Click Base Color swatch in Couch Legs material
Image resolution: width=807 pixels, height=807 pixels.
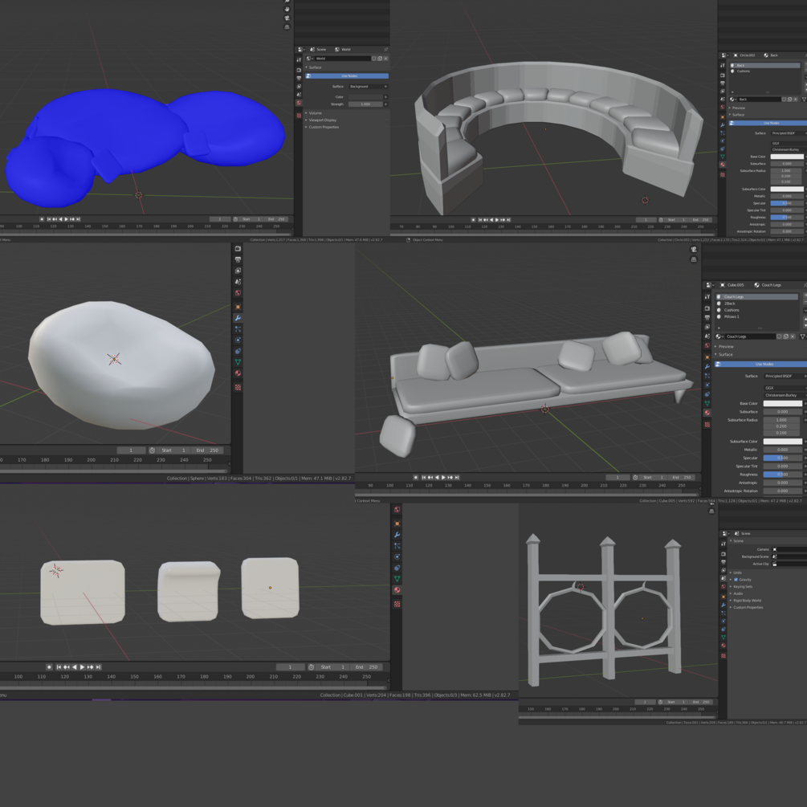[x=782, y=403]
